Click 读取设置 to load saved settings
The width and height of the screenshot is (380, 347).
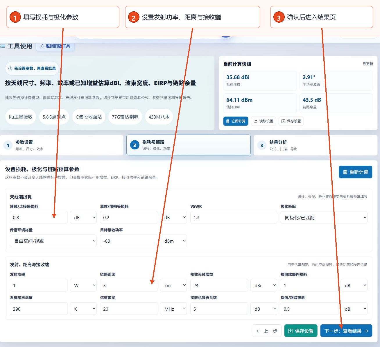pyautogui.click(x=264, y=121)
